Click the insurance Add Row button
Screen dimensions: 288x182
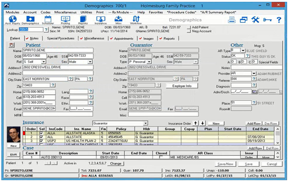click(254, 123)
